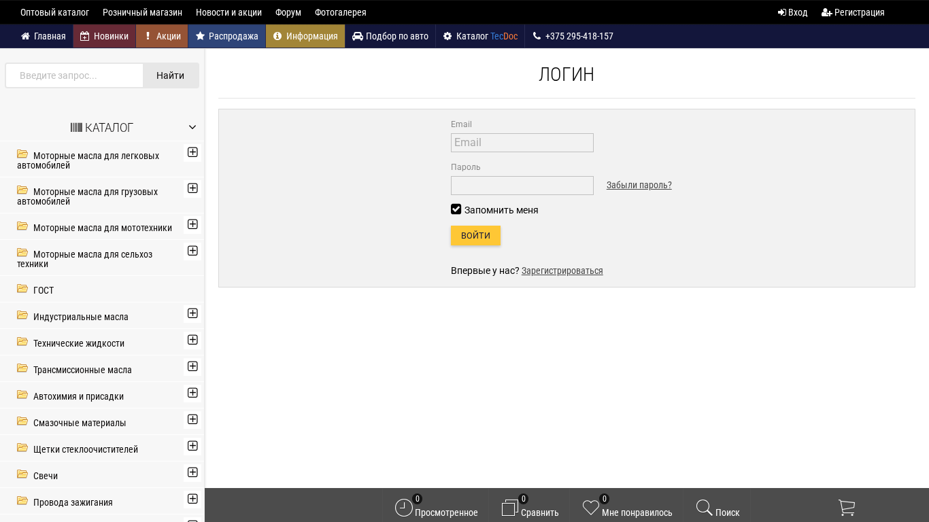
Task: Expand the Свечи category
Action: tap(192, 472)
